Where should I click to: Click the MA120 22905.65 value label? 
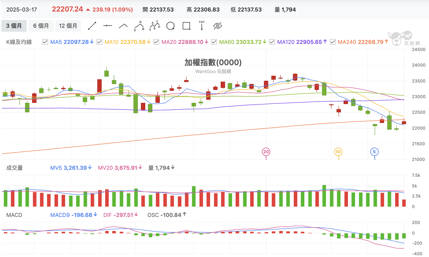(x=302, y=42)
